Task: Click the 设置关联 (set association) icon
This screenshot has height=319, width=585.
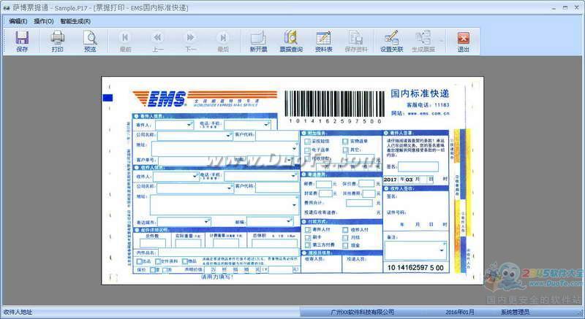Action: point(391,39)
